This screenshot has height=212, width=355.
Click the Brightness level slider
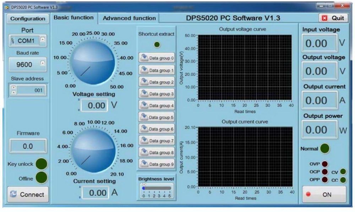coord(157,188)
